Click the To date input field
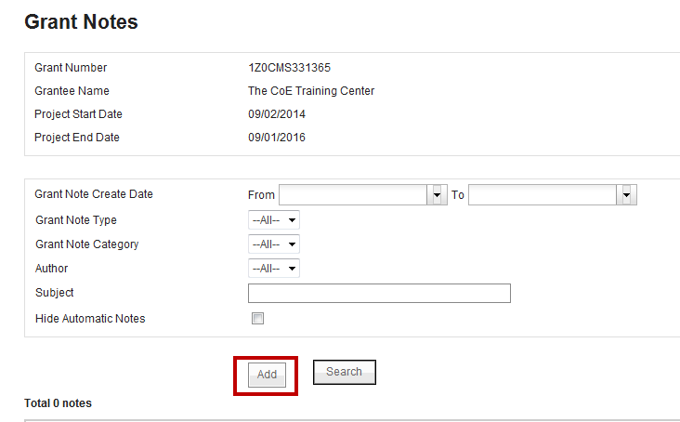680x422 pixels. point(543,194)
